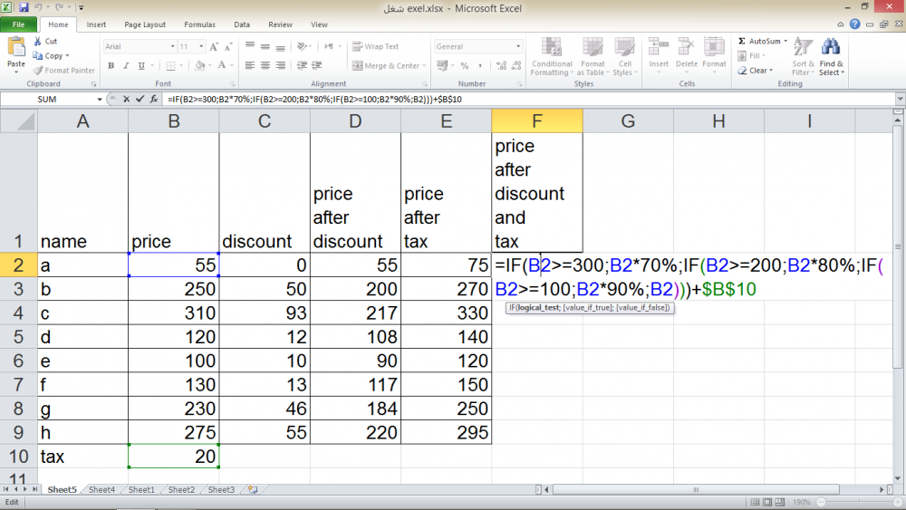Click the horizontal scrollbar

(696, 490)
